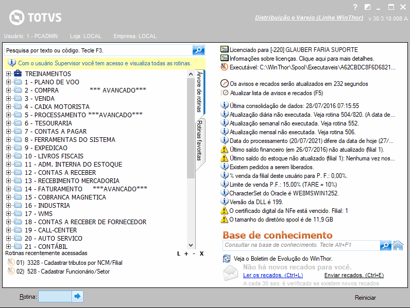The height and width of the screenshot is (308, 410).
Task: Click the window style icon beside help
Action: (367, 7)
